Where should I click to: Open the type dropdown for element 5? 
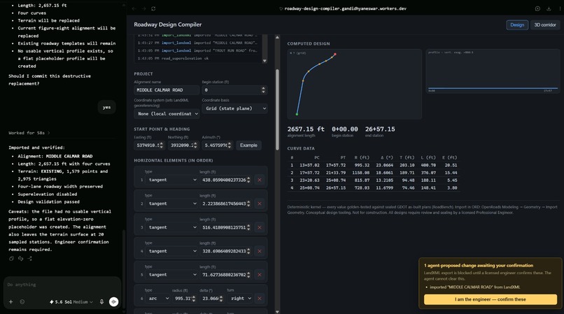pos(172,275)
